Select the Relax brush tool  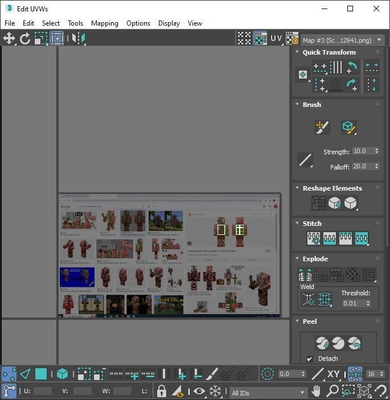coord(349,127)
